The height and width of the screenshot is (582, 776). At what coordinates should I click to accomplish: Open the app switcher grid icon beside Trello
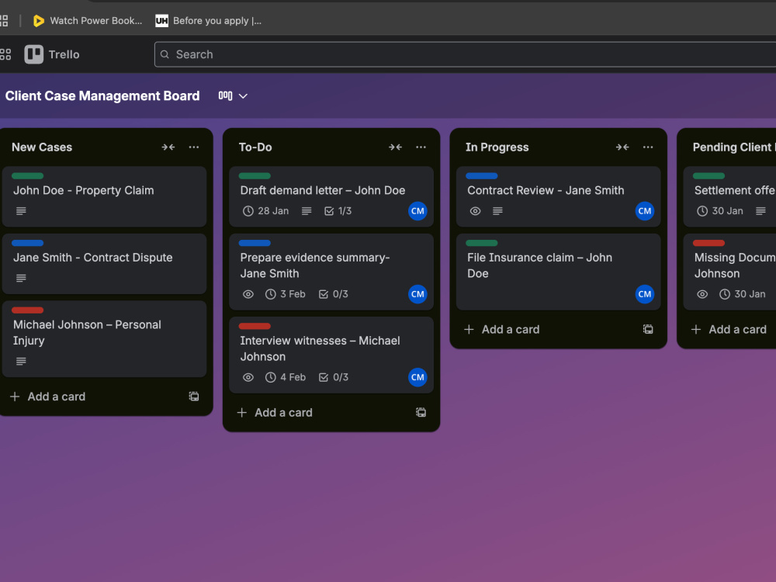(5, 54)
